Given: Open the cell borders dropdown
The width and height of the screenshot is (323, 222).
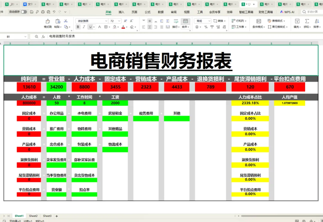Looking at the screenshot, I should pos(109,27).
